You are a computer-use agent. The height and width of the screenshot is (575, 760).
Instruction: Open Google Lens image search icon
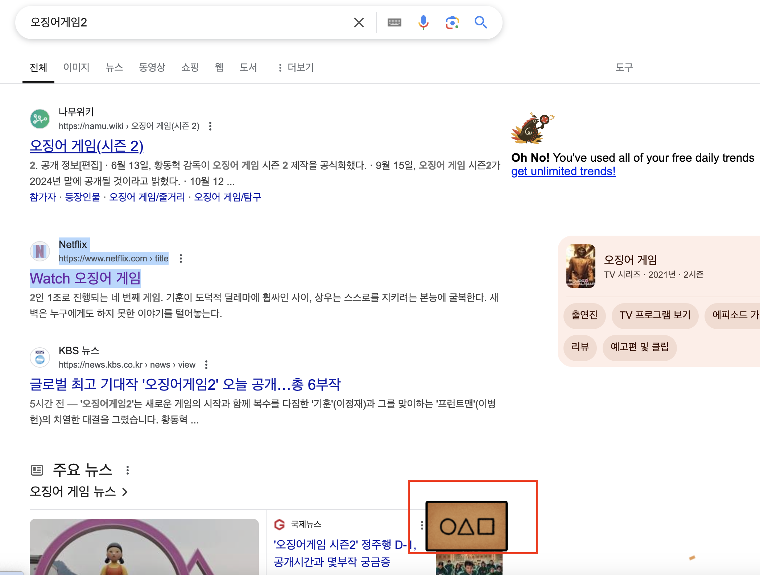click(x=452, y=22)
